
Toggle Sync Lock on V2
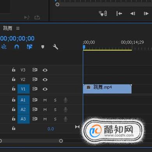pyautogui.click(x=35, y=79)
